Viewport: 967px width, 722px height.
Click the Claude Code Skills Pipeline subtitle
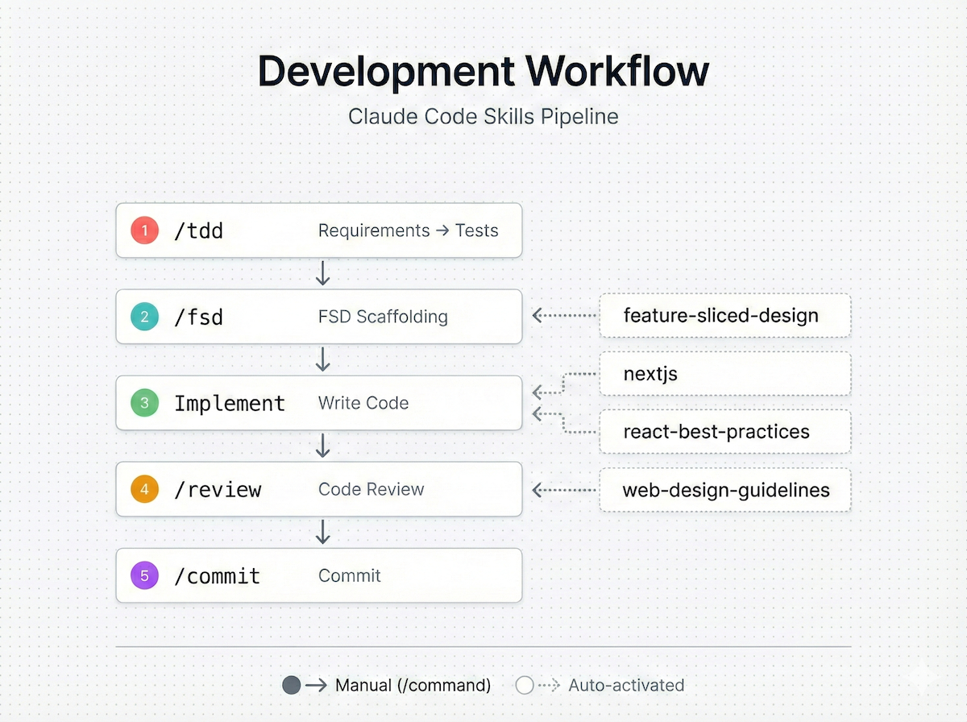coord(483,117)
